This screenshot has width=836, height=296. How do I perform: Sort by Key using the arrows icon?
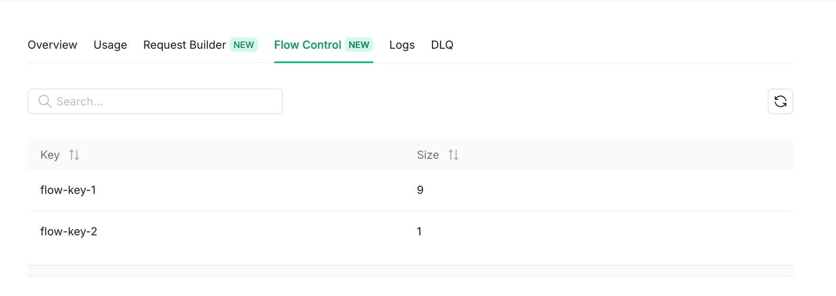click(74, 155)
